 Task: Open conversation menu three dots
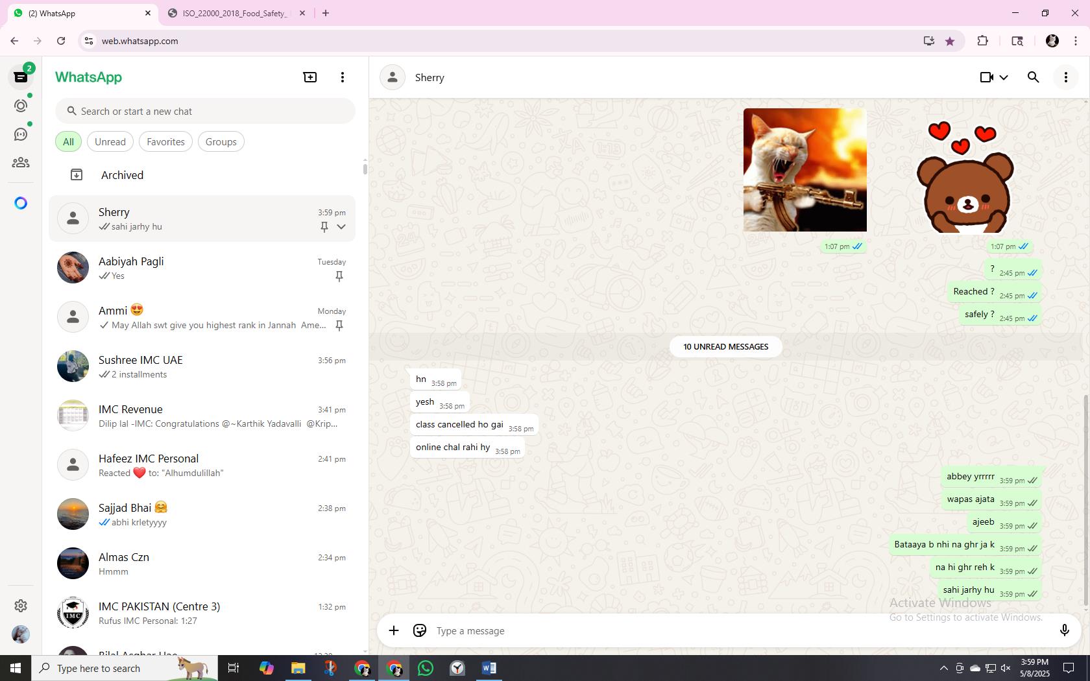pos(1065,77)
